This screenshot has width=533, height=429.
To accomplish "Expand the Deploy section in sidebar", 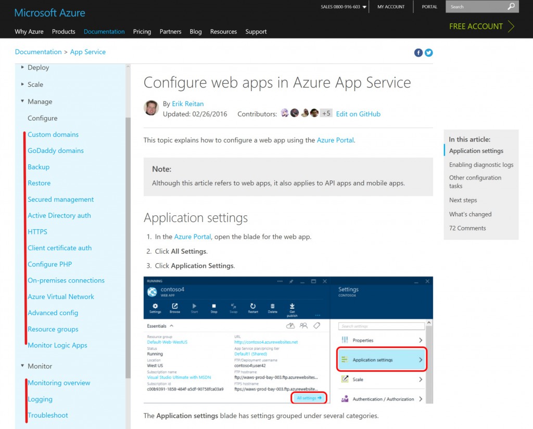I will [x=22, y=67].
